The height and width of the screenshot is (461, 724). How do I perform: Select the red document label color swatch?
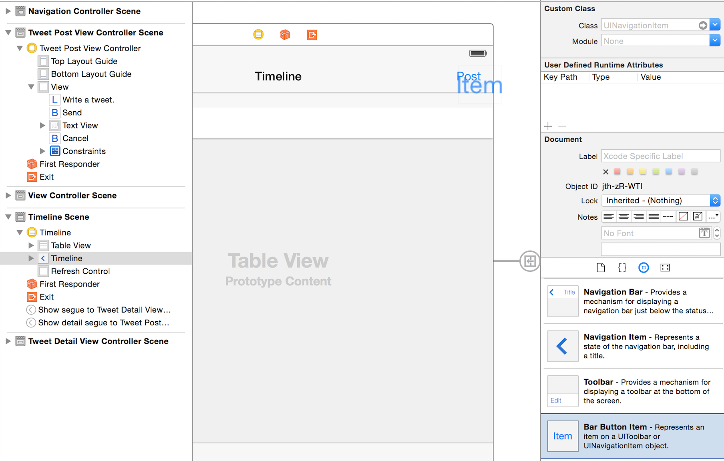[617, 171]
